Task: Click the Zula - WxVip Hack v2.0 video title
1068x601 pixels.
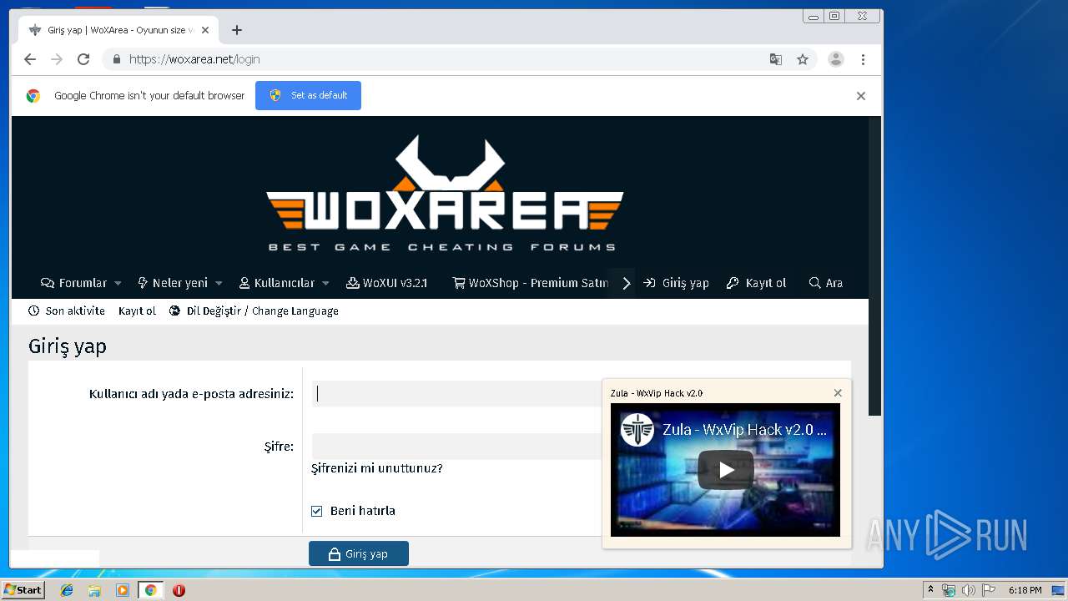Action: 744,430
